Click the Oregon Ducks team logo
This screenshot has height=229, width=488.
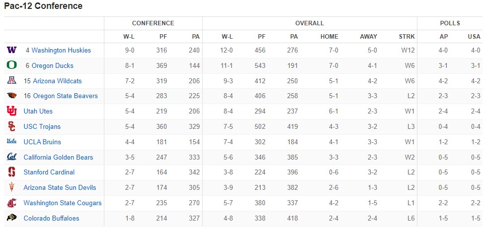click(x=11, y=65)
